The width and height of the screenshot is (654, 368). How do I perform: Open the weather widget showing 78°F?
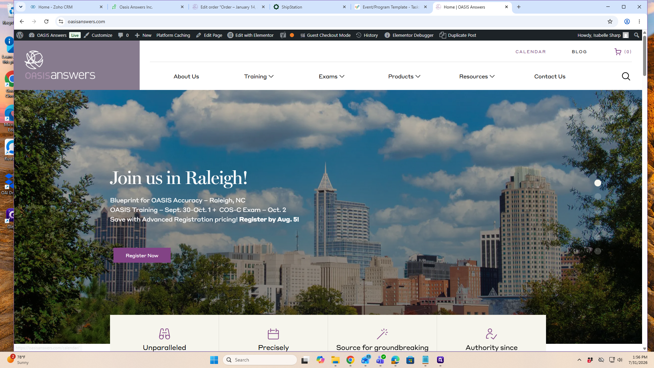[18, 359]
